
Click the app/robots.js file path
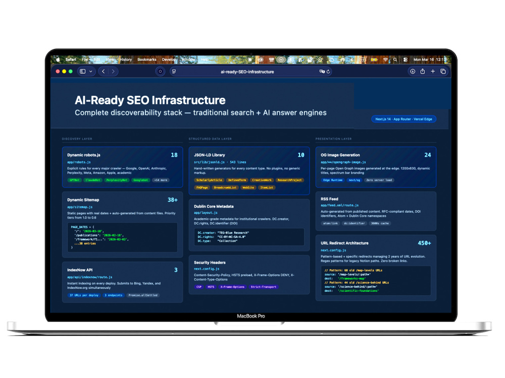79,162
